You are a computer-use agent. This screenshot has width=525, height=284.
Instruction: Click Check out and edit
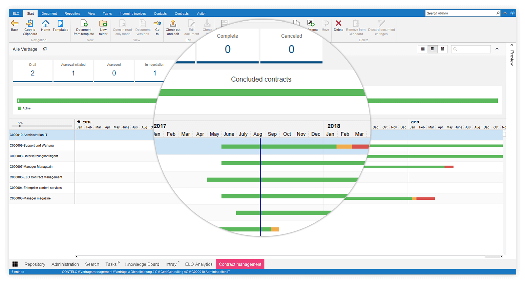tap(173, 23)
